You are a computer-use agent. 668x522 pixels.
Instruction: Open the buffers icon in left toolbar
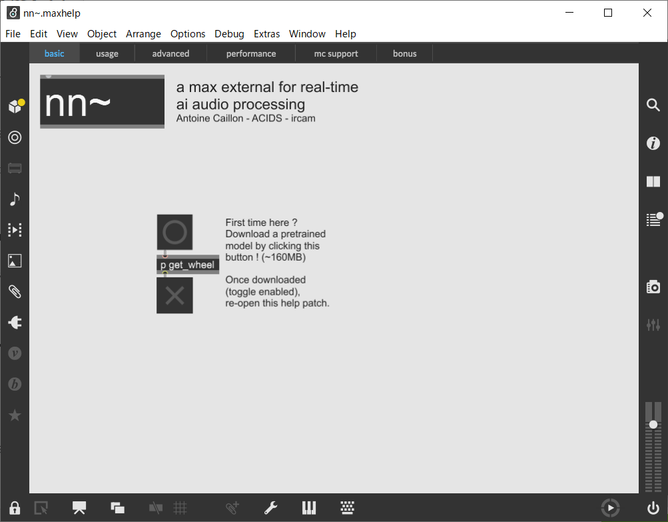tap(15, 169)
